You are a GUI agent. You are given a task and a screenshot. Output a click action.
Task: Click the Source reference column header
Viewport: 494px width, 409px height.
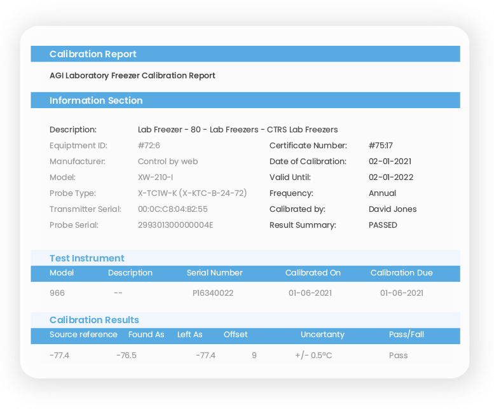[x=83, y=335]
